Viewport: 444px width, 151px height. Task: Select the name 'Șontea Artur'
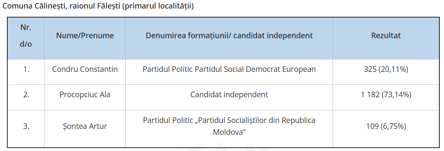point(85,126)
